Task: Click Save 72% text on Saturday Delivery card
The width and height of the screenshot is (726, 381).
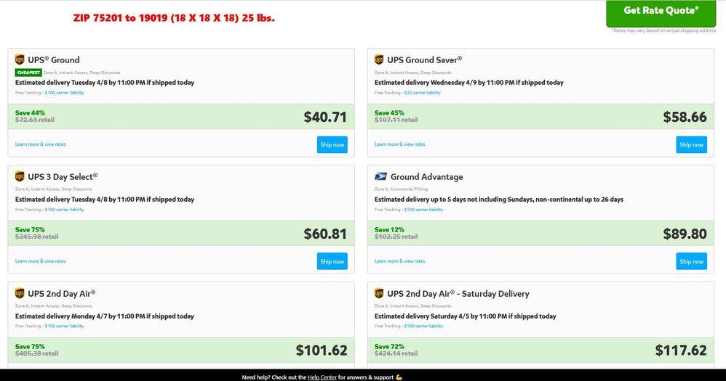Action: click(389, 346)
